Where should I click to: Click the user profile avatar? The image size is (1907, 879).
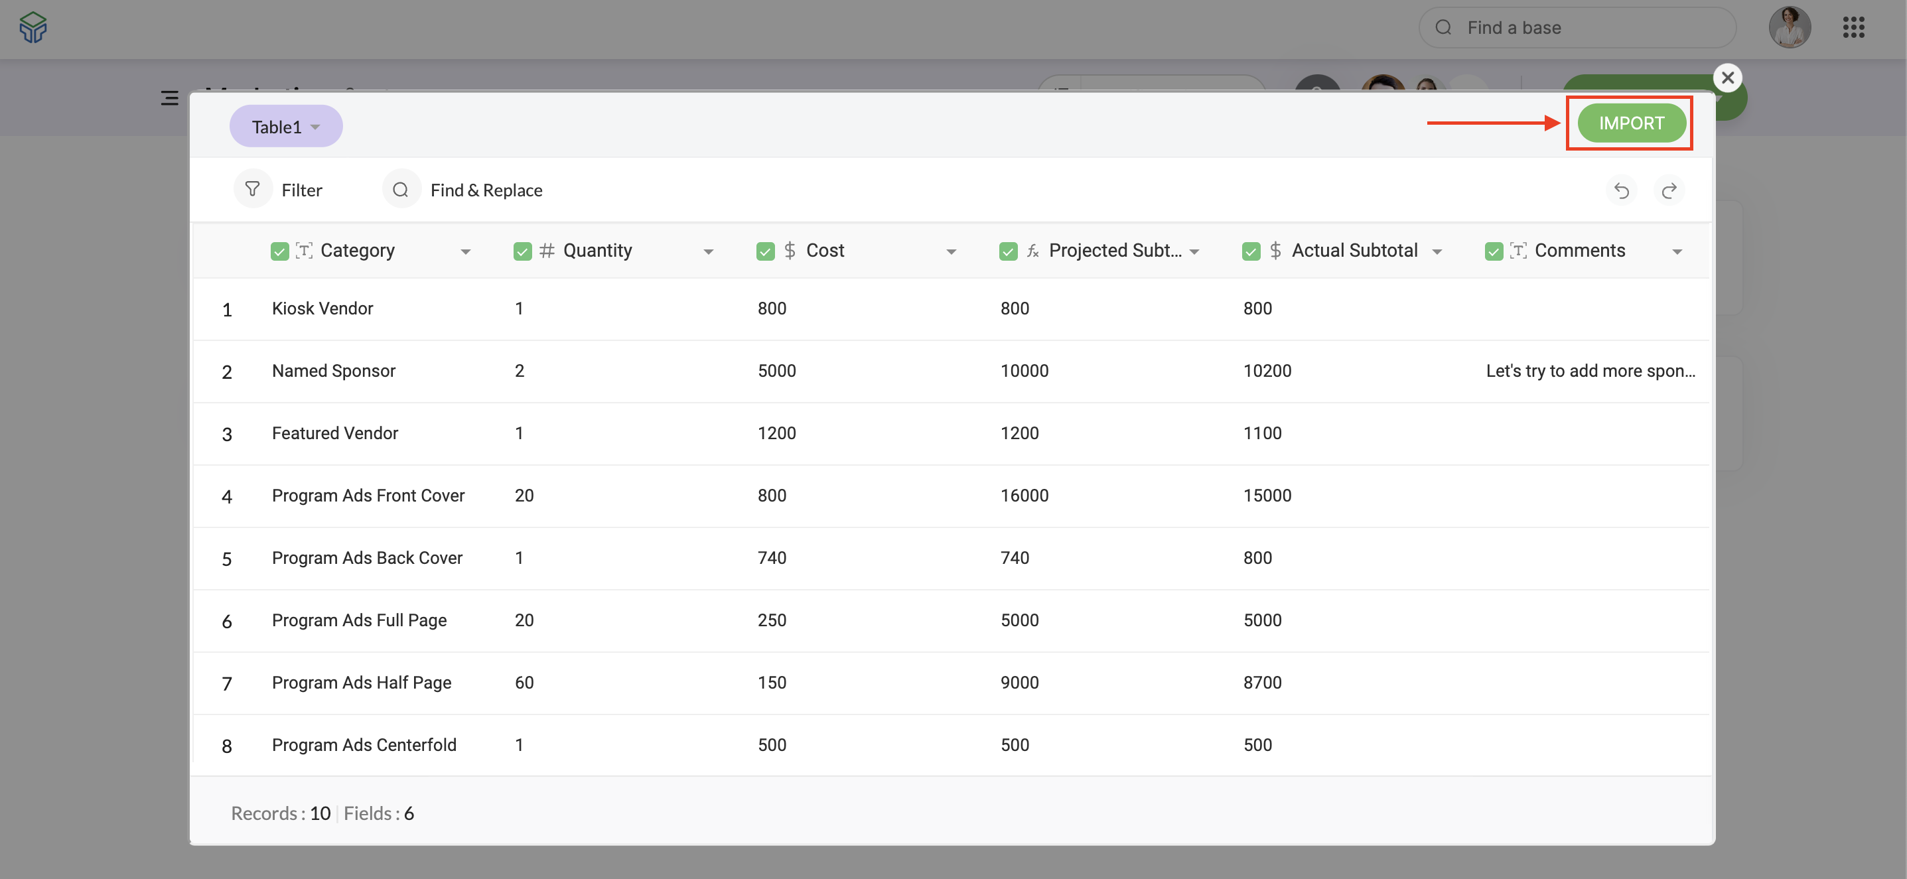coord(1790,28)
